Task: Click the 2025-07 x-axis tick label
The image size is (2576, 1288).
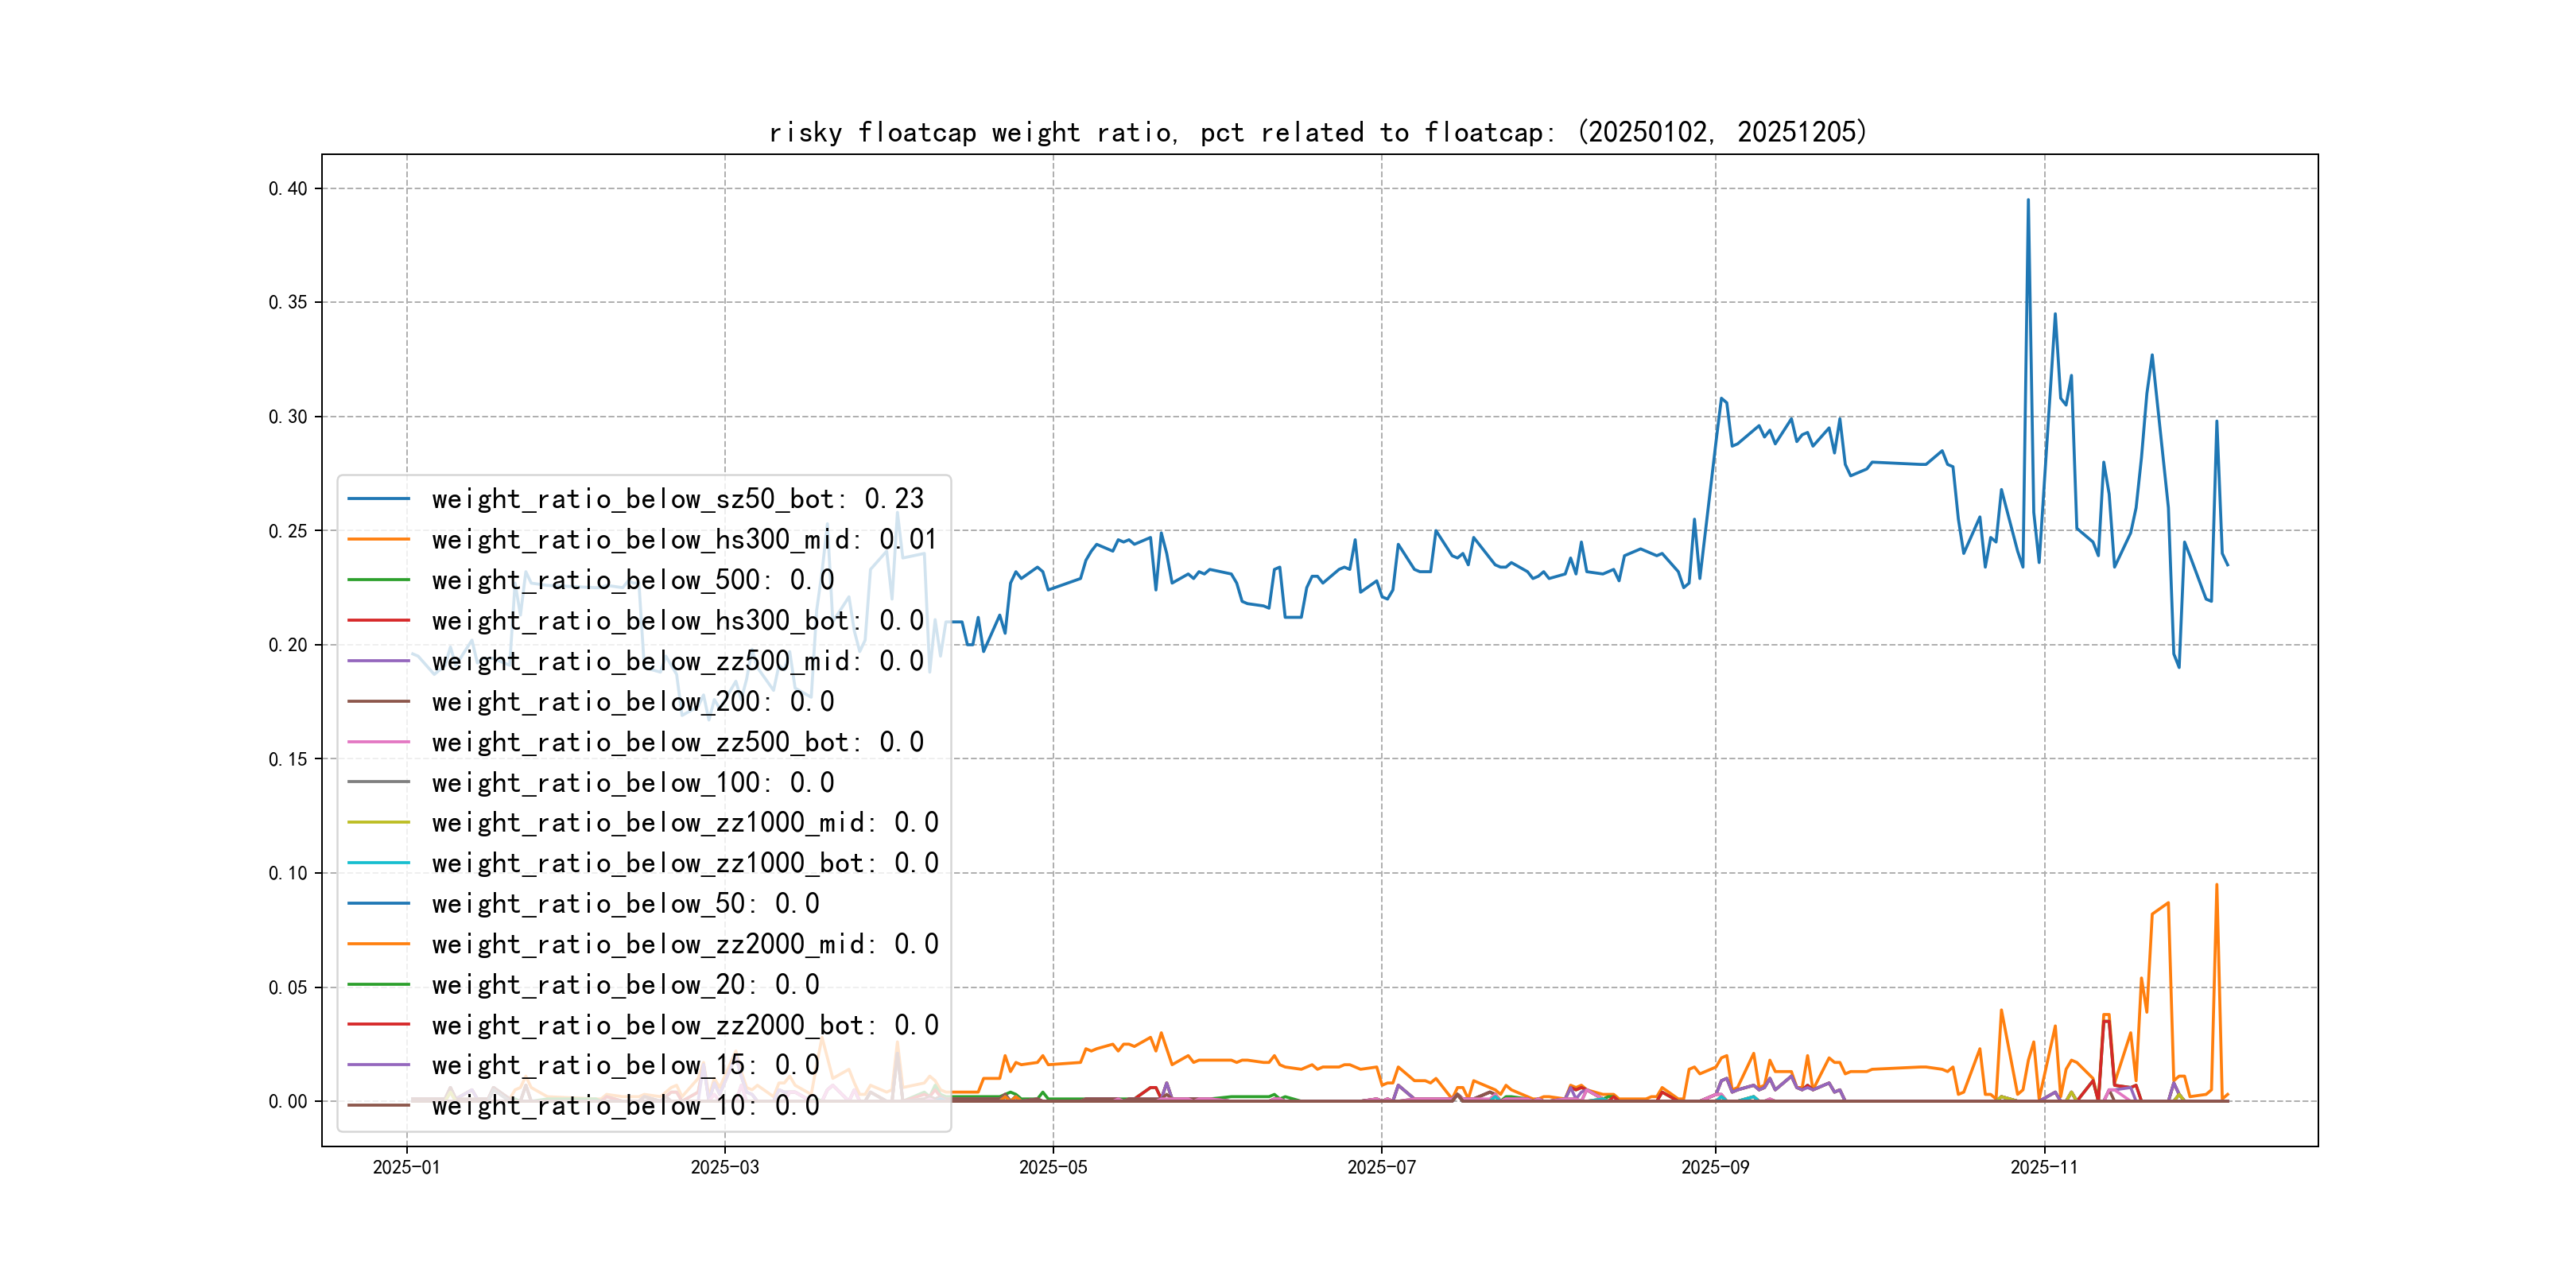Action: pyautogui.click(x=1381, y=1168)
